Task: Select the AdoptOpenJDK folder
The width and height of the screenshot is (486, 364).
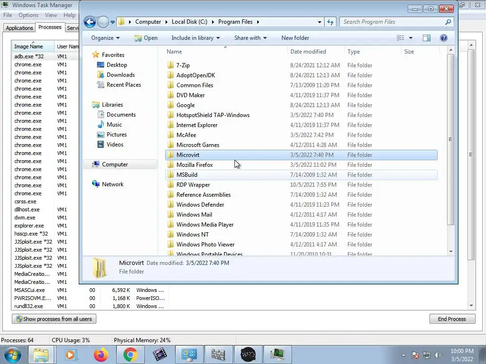Action: 196,75
